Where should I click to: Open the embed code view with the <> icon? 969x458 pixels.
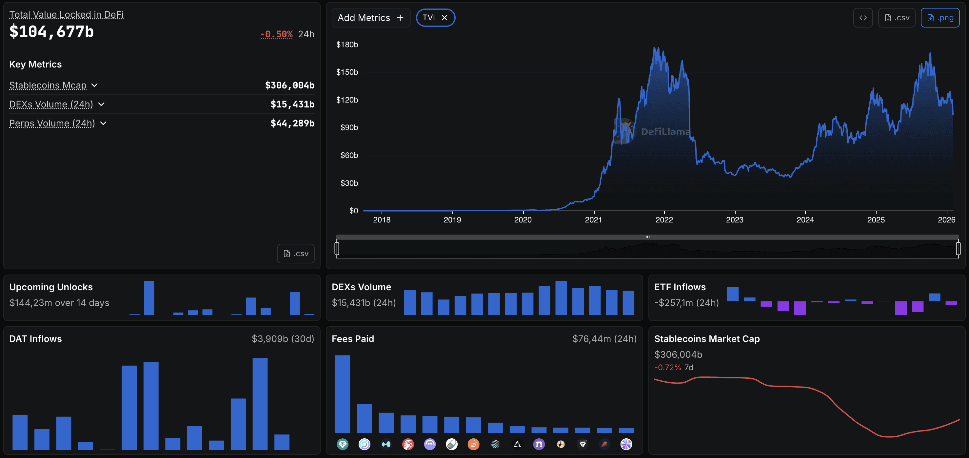click(x=863, y=17)
